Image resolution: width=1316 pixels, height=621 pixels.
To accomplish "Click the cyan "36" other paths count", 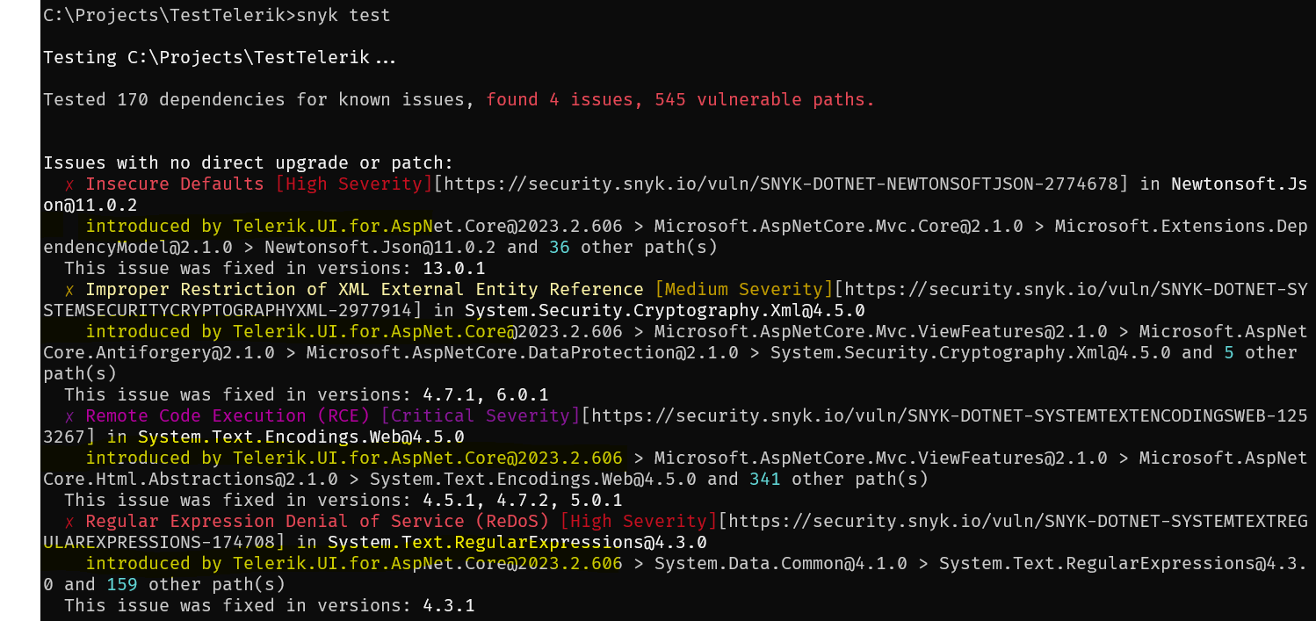I will point(560,248).
